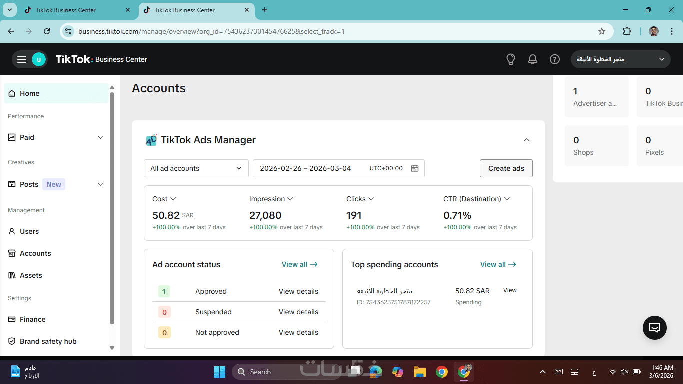
Task: Open the business account selector dropdown
Action: [x=621, y=59]
